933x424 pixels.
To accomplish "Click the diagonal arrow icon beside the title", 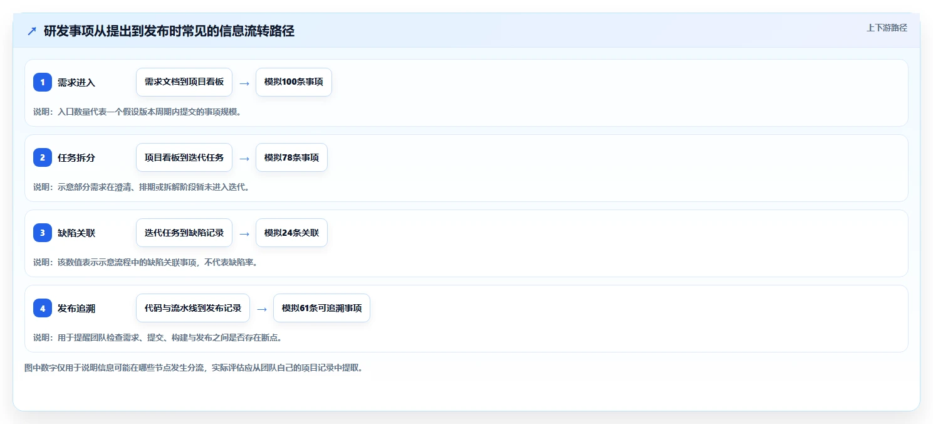I will coord(32,31).
